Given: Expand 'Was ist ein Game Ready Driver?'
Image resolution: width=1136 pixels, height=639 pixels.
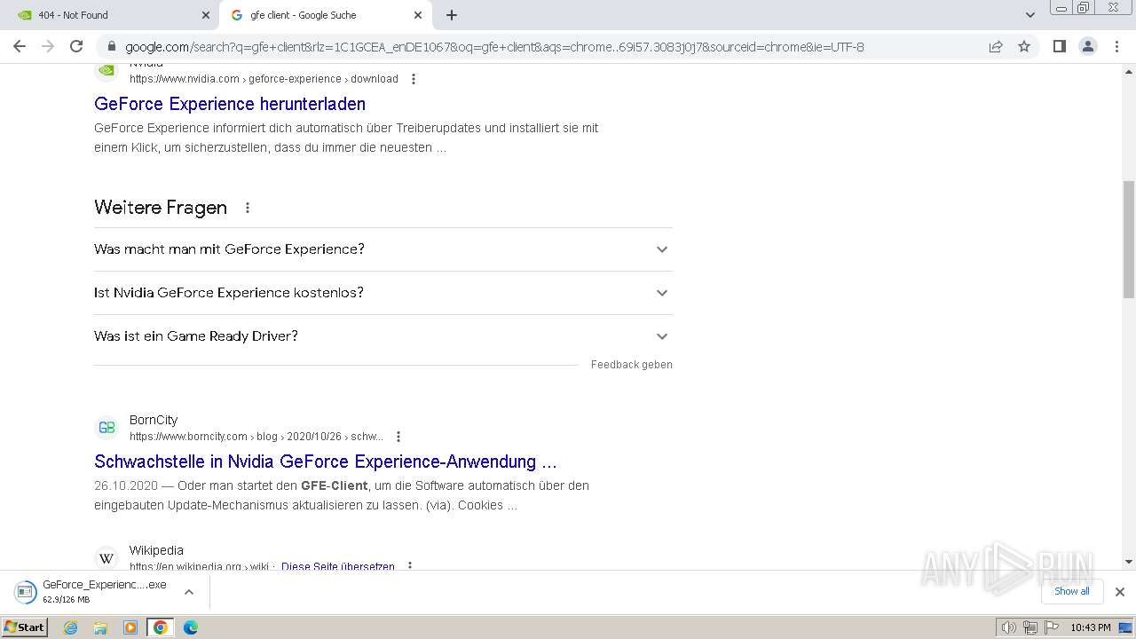Looking at the screenshot, I should coord(383,336).
